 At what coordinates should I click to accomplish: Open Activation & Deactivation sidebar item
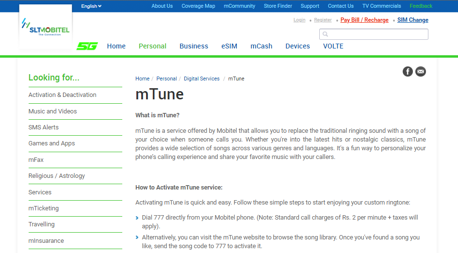tap(62, 95)
